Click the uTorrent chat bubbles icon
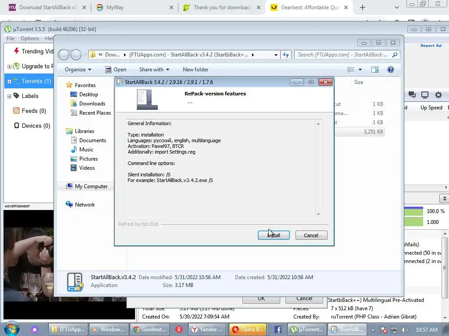449x336 pixels. point(412,95)
